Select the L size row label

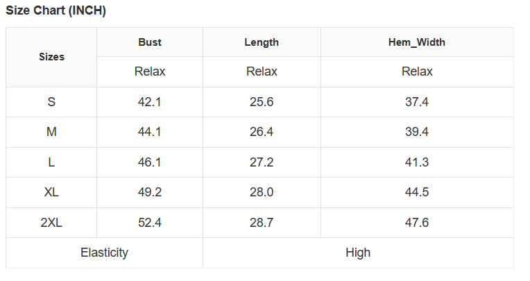point(51,162)
